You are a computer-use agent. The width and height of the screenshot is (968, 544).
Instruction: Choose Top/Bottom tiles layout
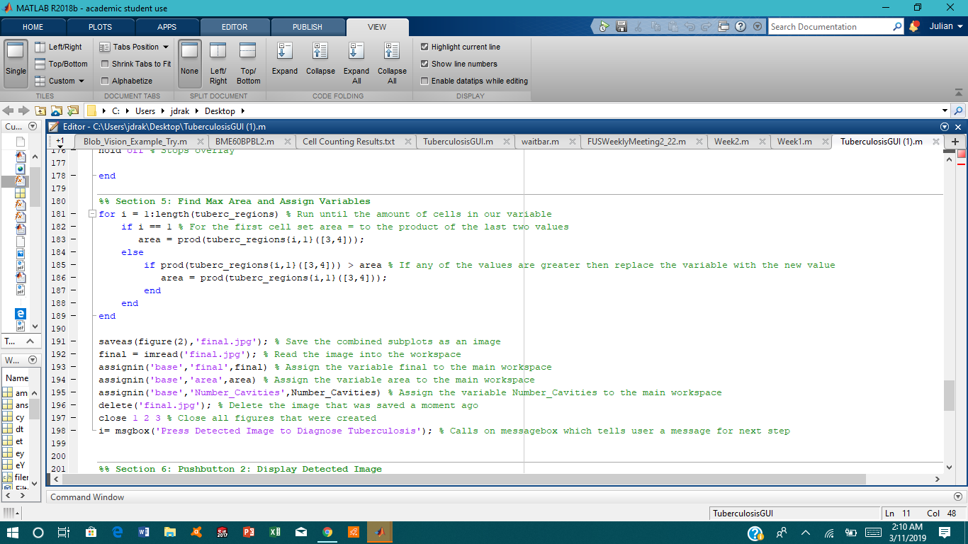61,64
